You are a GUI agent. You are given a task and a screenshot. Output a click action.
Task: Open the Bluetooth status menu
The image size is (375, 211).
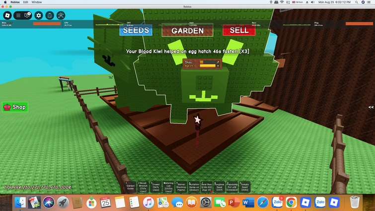coord(288,2)
